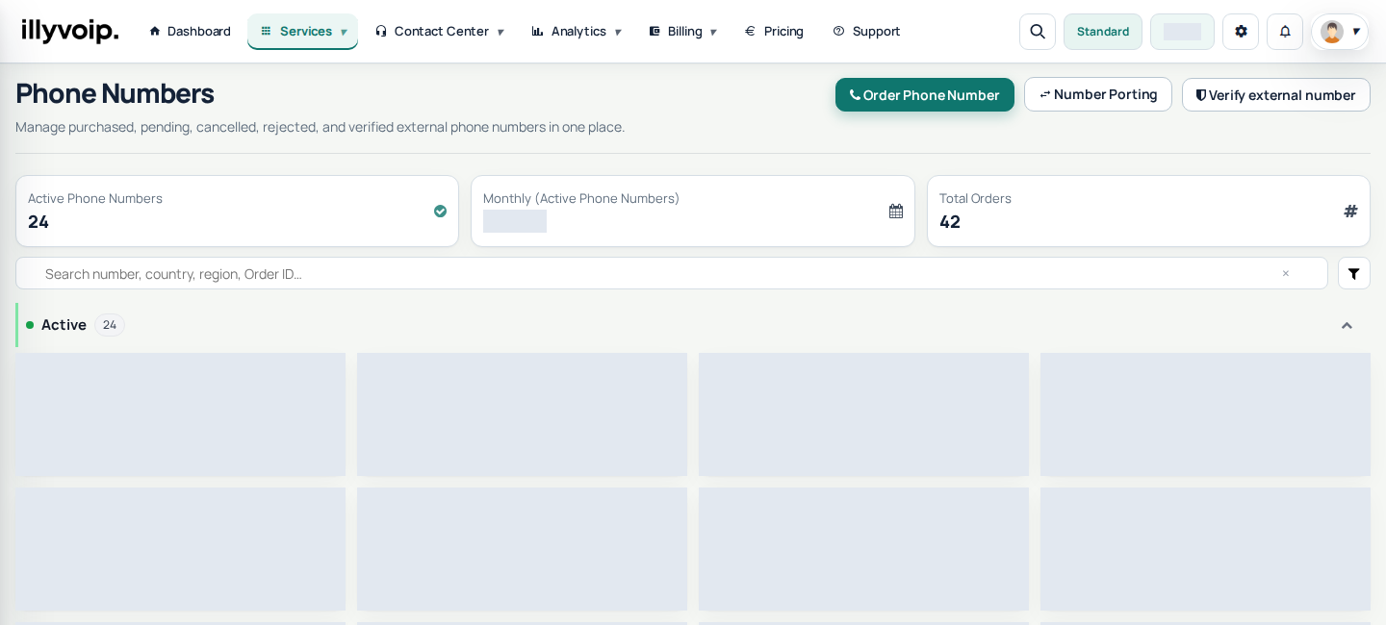Open the Billing dropdown menu
This screenshot has width=1386, height=625.
tap(683, 31)
